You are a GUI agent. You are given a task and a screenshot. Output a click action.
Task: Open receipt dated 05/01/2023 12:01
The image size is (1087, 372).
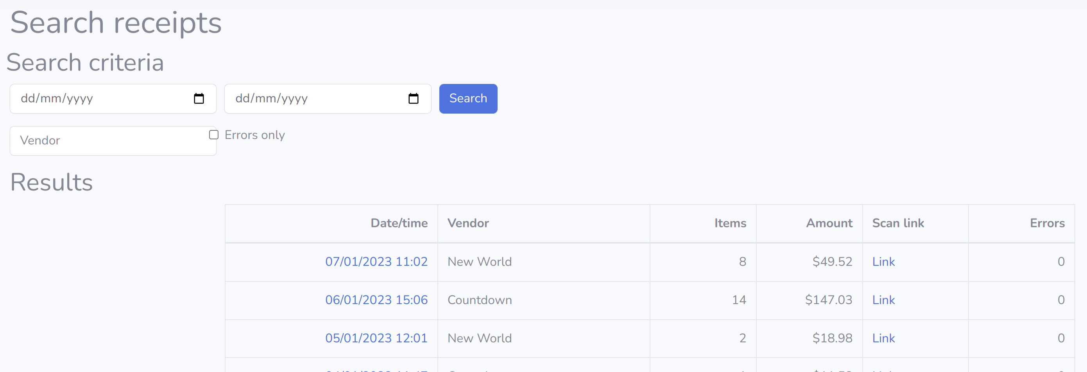pos(376,338)
